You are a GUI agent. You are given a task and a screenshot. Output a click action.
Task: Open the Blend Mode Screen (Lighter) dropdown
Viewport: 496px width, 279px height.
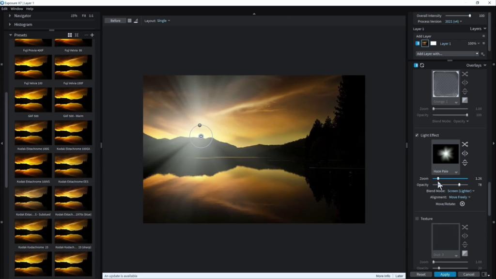(x=461, y=191)
